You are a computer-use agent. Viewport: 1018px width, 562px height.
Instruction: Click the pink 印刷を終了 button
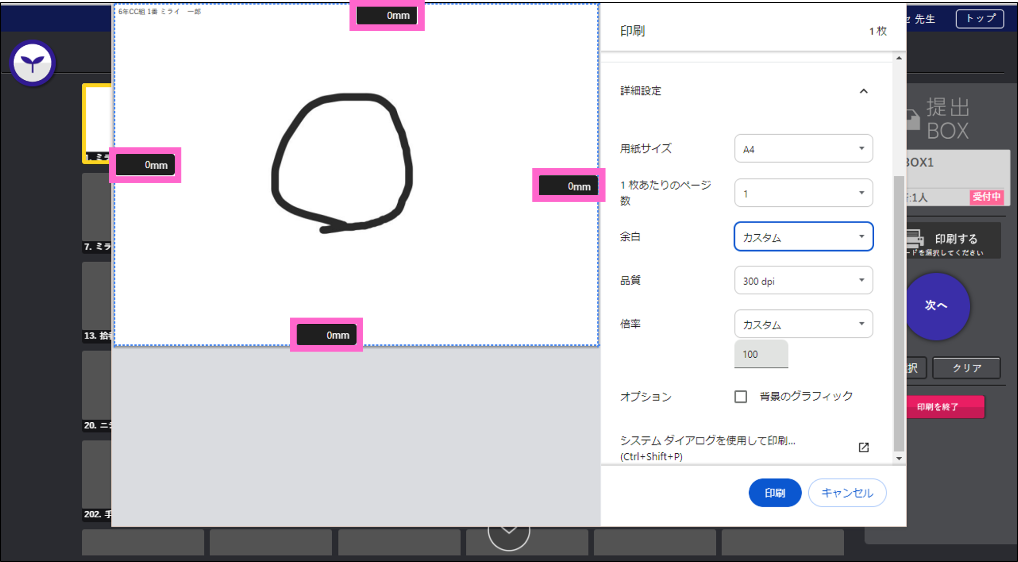[946, 407]
